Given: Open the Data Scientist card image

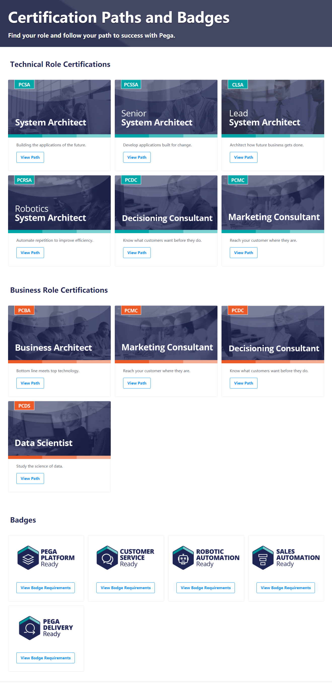Looking at the screenshot, I should click(59, 430).
